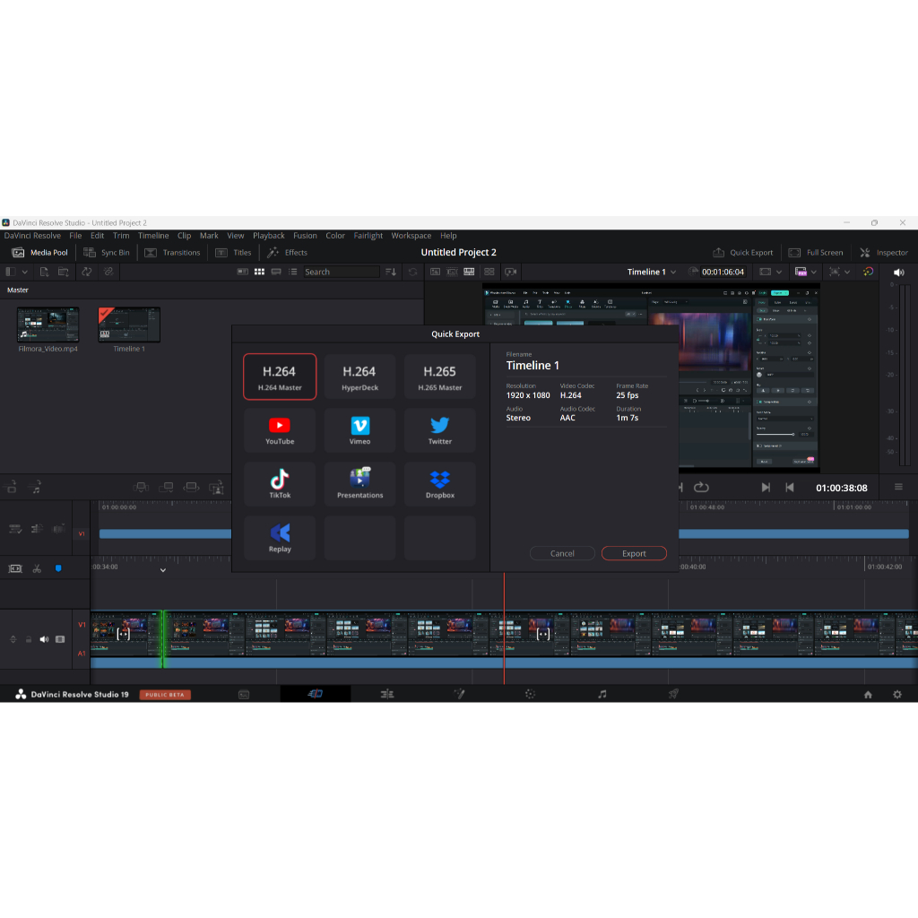Choose the Twitter export preset
The width and height of the screenshot is (918, 918).
pos(439,431)
